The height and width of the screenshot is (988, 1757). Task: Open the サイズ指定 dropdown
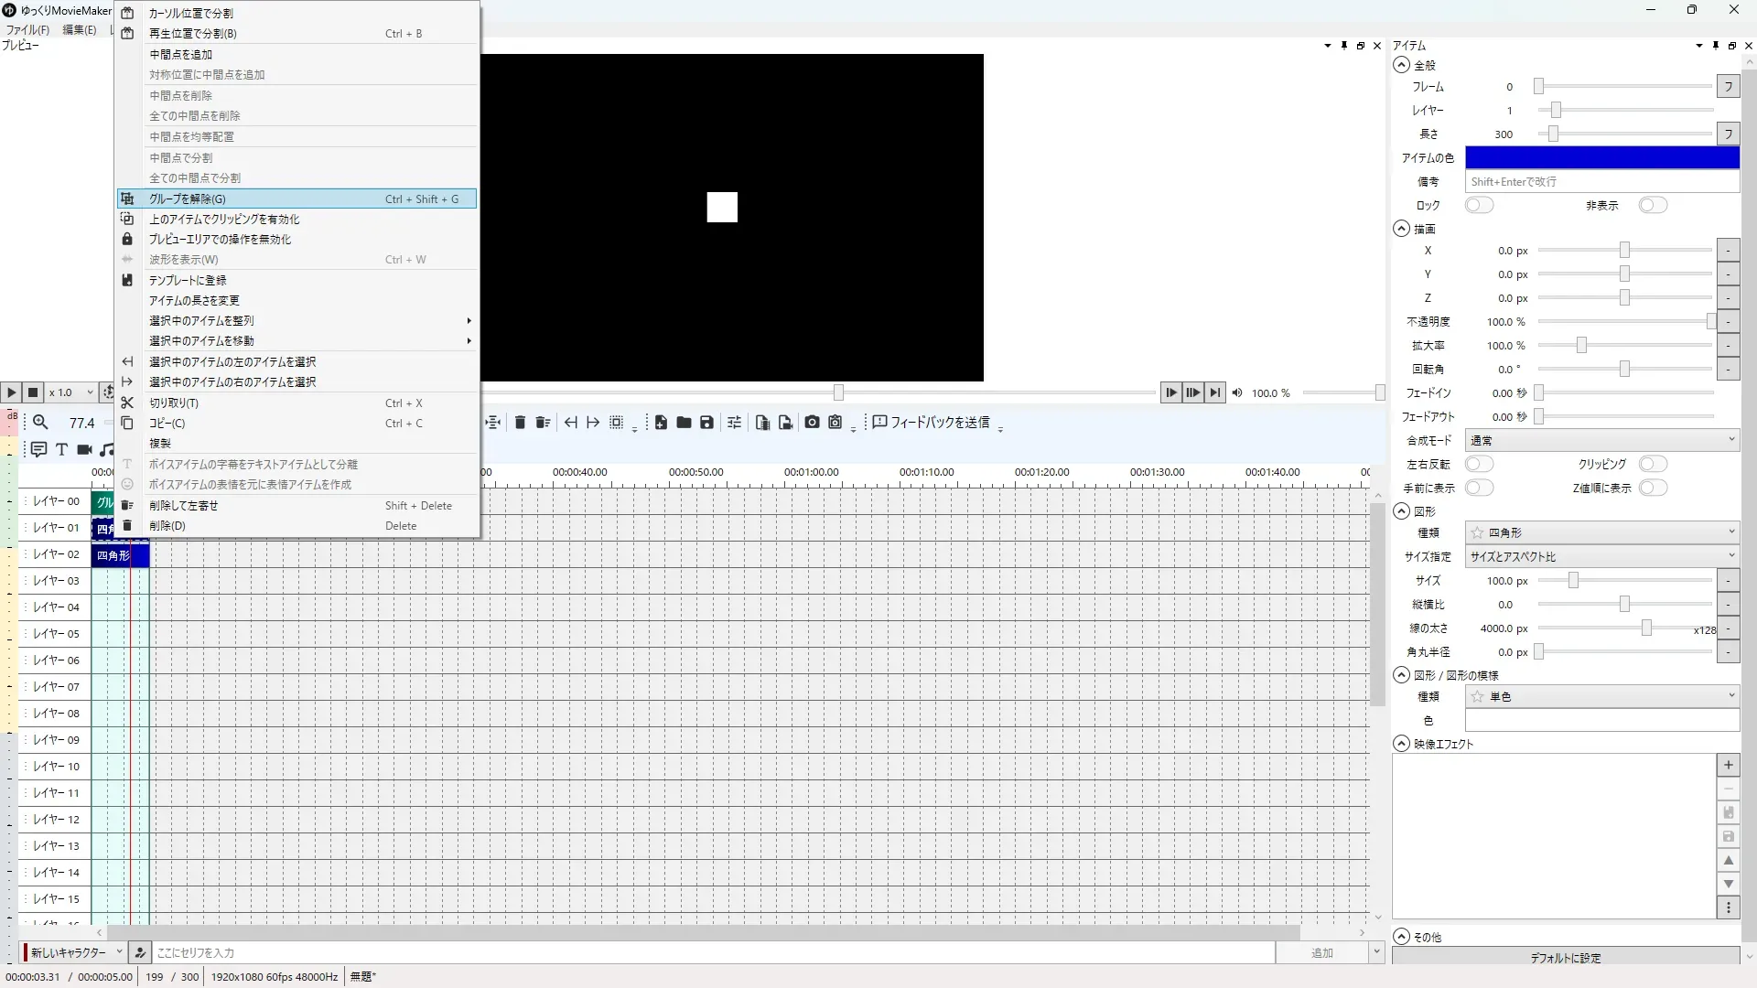pos(1601,556)
